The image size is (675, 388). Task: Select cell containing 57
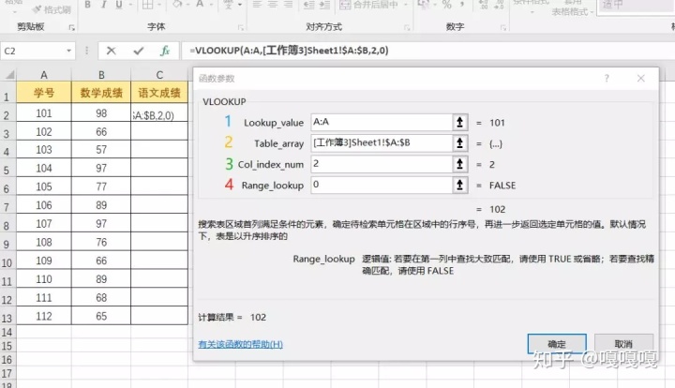pyautogui.click(x=101, y=149)
